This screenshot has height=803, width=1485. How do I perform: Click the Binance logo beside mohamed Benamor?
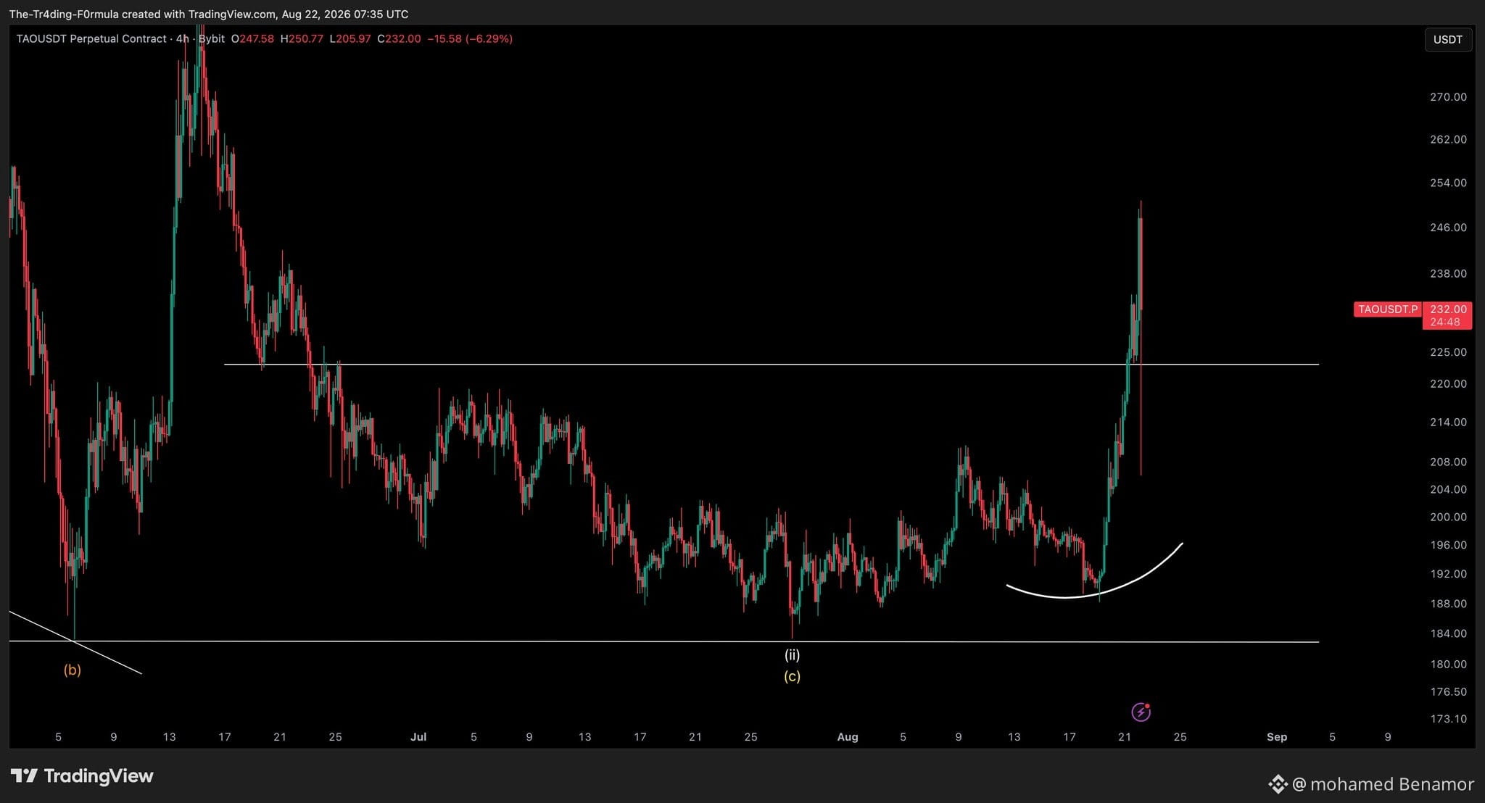[x=1278, y=784]
